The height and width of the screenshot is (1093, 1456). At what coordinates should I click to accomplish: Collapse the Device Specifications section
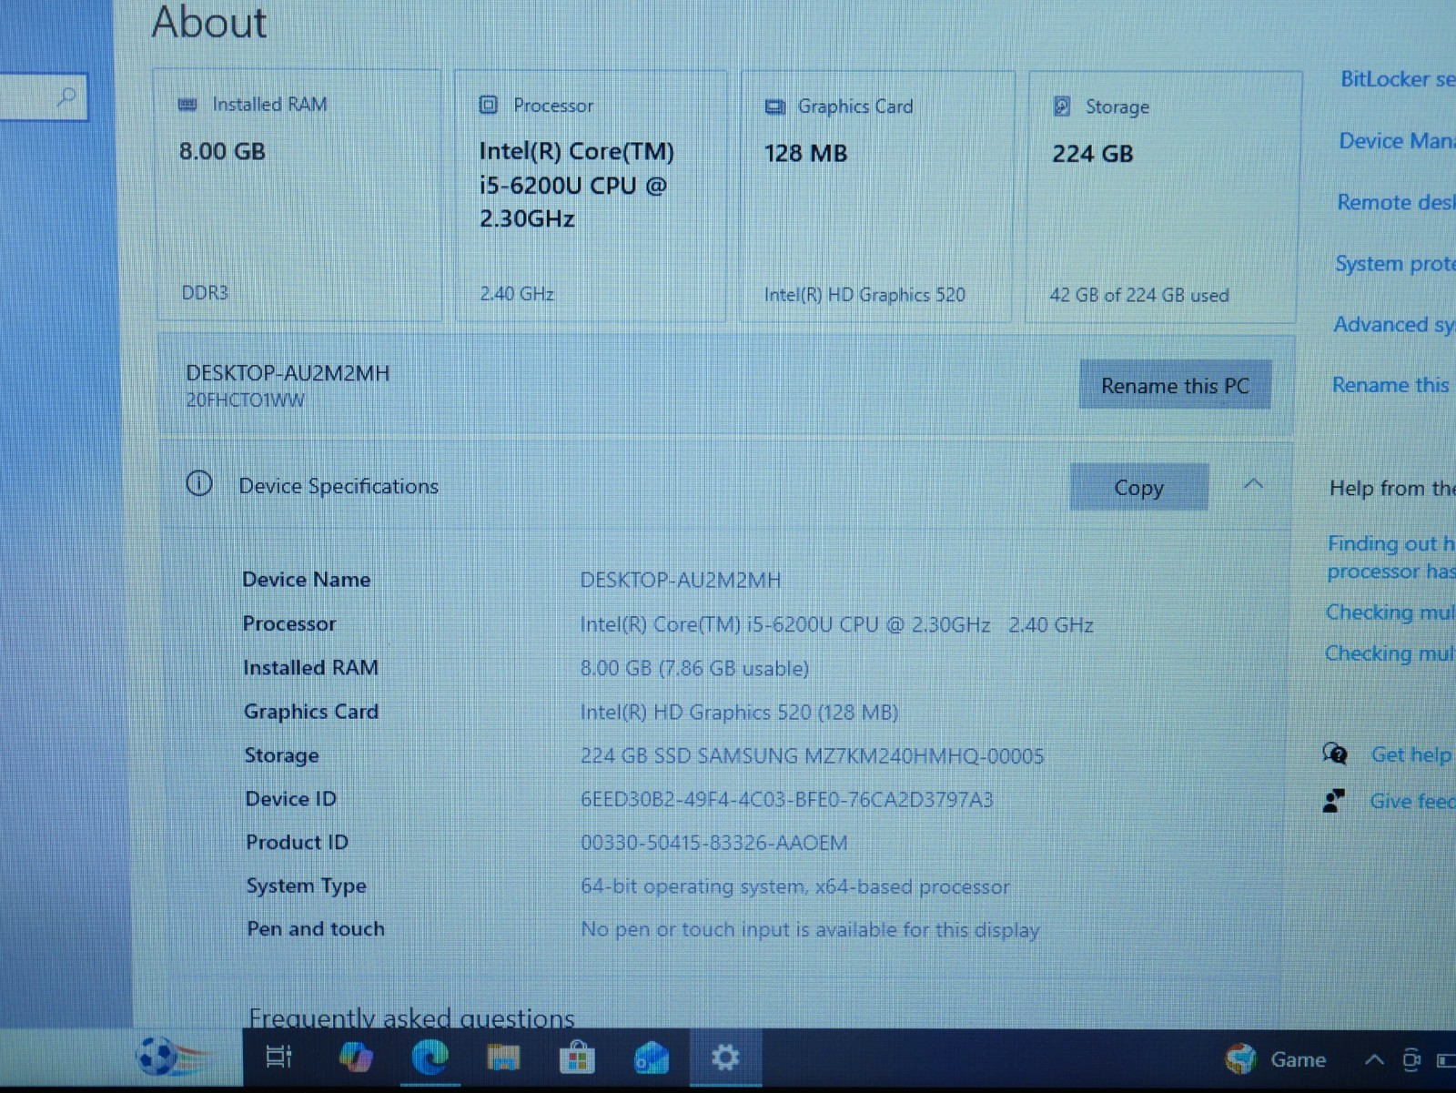click(x=1253, y=484)
